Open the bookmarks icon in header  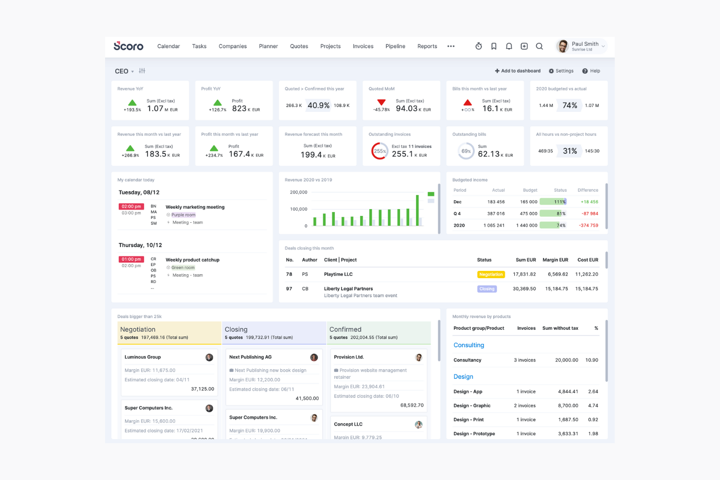click(x=494, y=46)
